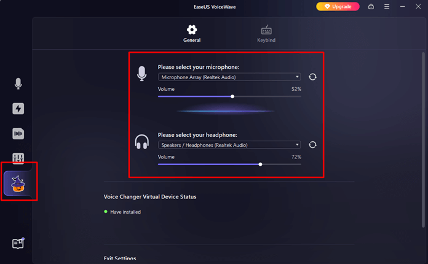Open the guide book icon in sidebar
The width and height of the screenshot is (428, 264).
(18, 243)
